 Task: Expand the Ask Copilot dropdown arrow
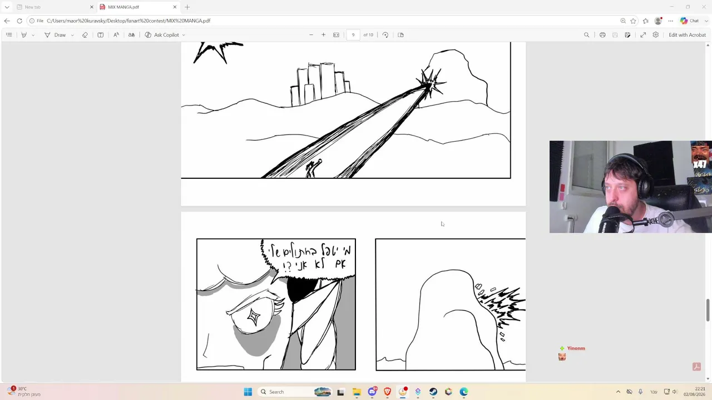[x=184, y=35]
